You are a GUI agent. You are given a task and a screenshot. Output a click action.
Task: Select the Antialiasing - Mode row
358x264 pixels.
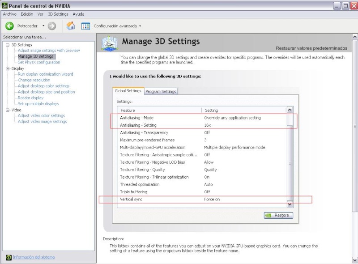pyautogui.click(x=202, y=118)
